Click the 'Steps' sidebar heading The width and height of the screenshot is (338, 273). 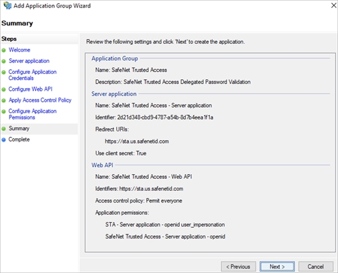coord(9,39)
